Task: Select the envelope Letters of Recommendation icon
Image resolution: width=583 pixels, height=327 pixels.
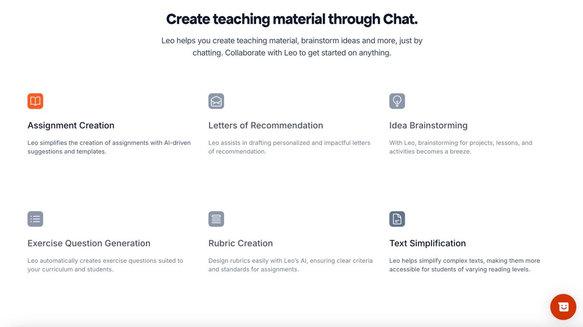Action: (x=216, y=101)
